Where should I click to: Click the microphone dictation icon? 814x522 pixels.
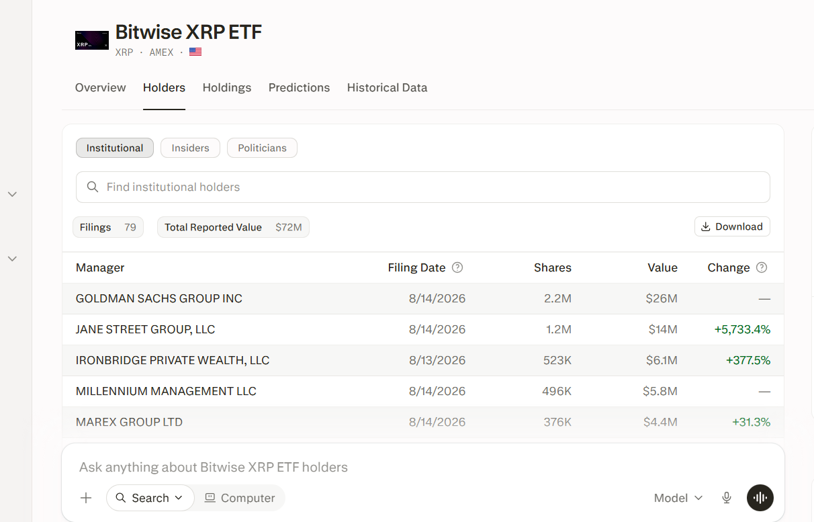pos(727,498)
